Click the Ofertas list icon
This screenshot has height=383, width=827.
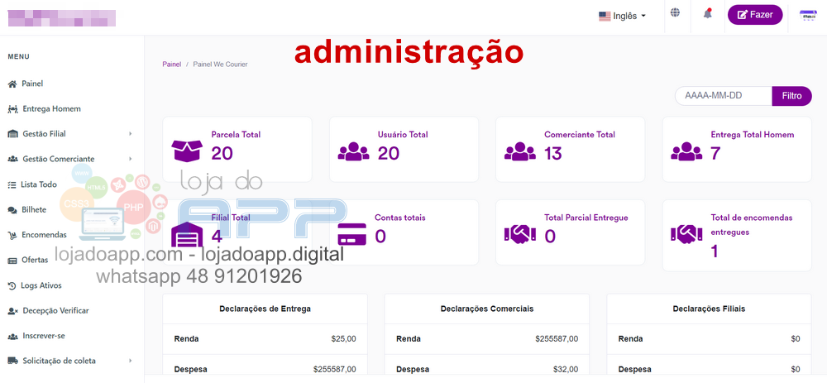pos(12,260)
